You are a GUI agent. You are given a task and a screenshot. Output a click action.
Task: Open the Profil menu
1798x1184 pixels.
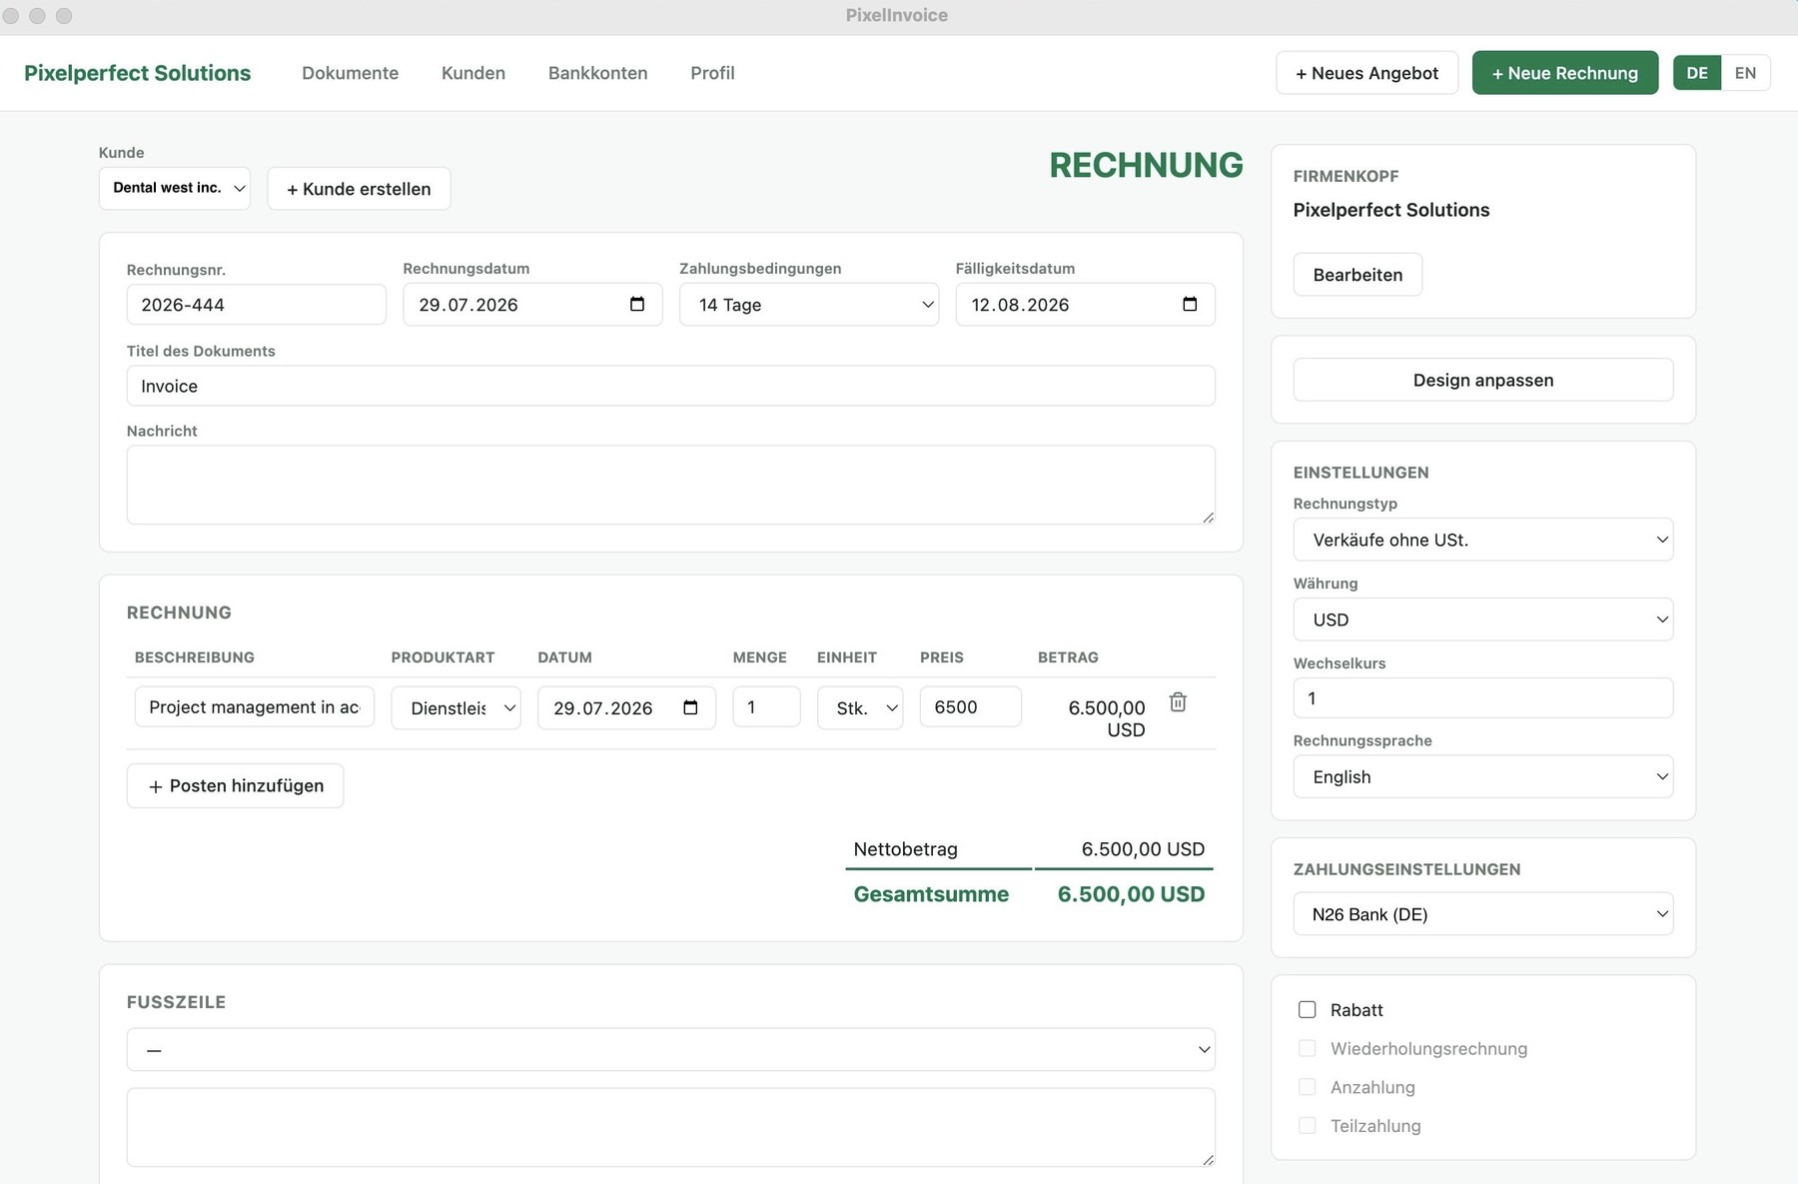(x=712, y=73)
